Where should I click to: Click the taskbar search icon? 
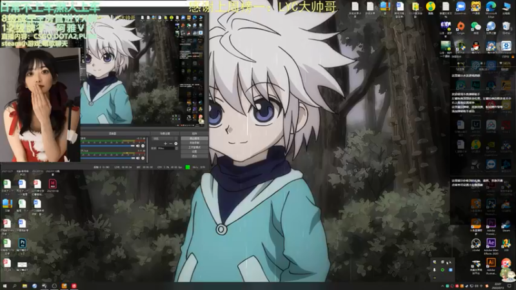coord(14,286)
